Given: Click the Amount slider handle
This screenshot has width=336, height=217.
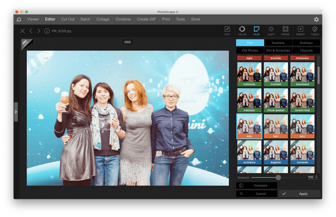Looking at the screenshot, I should point(278,178).
